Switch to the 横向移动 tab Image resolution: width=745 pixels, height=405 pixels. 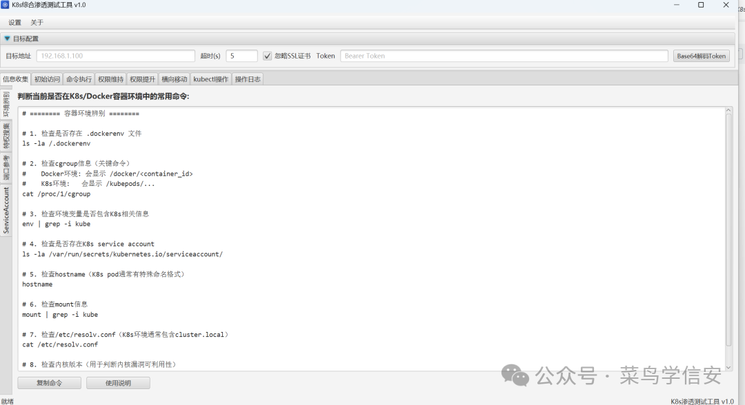click(175, 79)
